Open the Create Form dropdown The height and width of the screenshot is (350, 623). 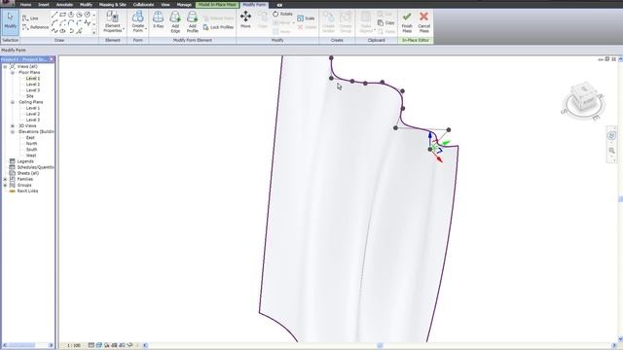138,22
